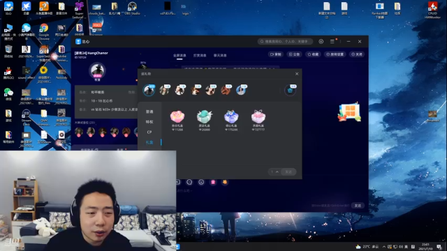Click the chat bubble icon in chat toolbar
This screenshot has width=447, height=251.
click(189, 182)
